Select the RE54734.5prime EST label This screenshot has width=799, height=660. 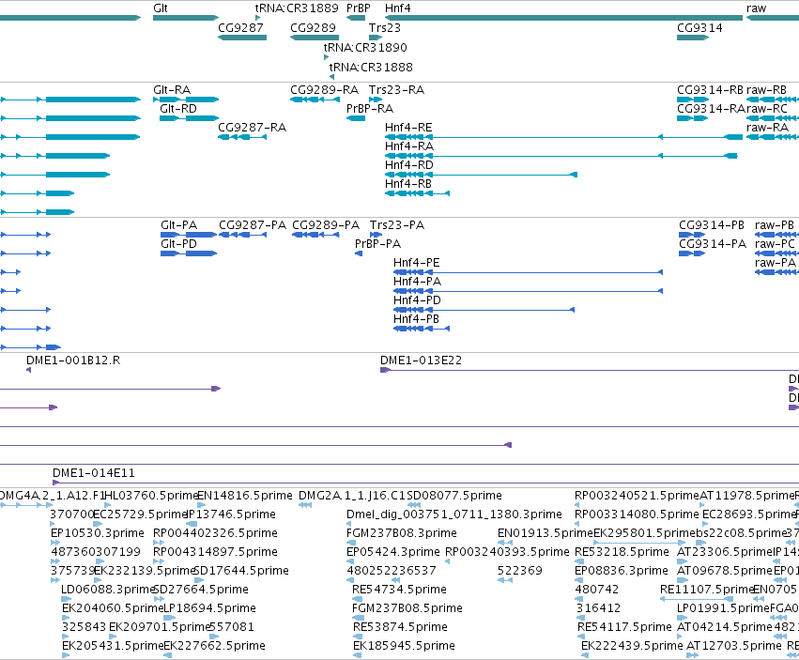point(399,590)
